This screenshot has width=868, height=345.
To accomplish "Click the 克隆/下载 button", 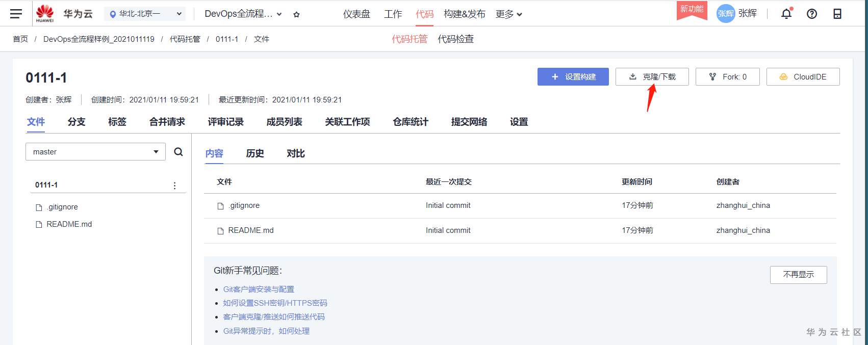I will click(652, 76).
